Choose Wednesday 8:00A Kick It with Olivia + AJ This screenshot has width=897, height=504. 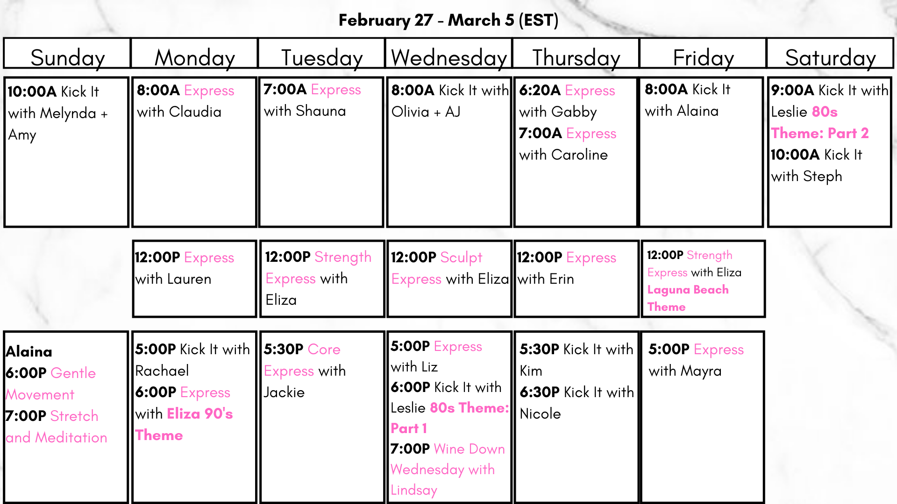[x=449, y=101]
